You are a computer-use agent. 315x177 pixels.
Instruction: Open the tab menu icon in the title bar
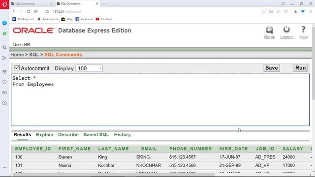[x=283, y=3]
